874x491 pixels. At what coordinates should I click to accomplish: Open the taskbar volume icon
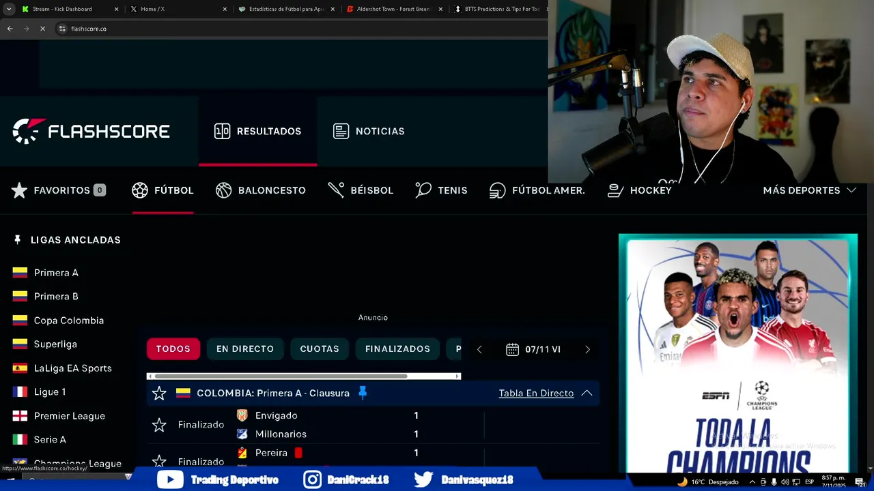tap(785, 482)
